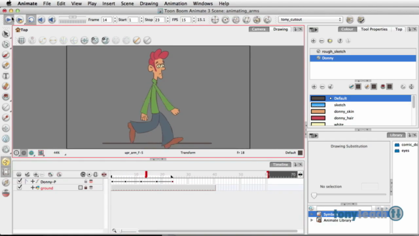Screen dimensions: 419x236
Task: Toggle the sound enable speaker button
Action: pos(41,20)
